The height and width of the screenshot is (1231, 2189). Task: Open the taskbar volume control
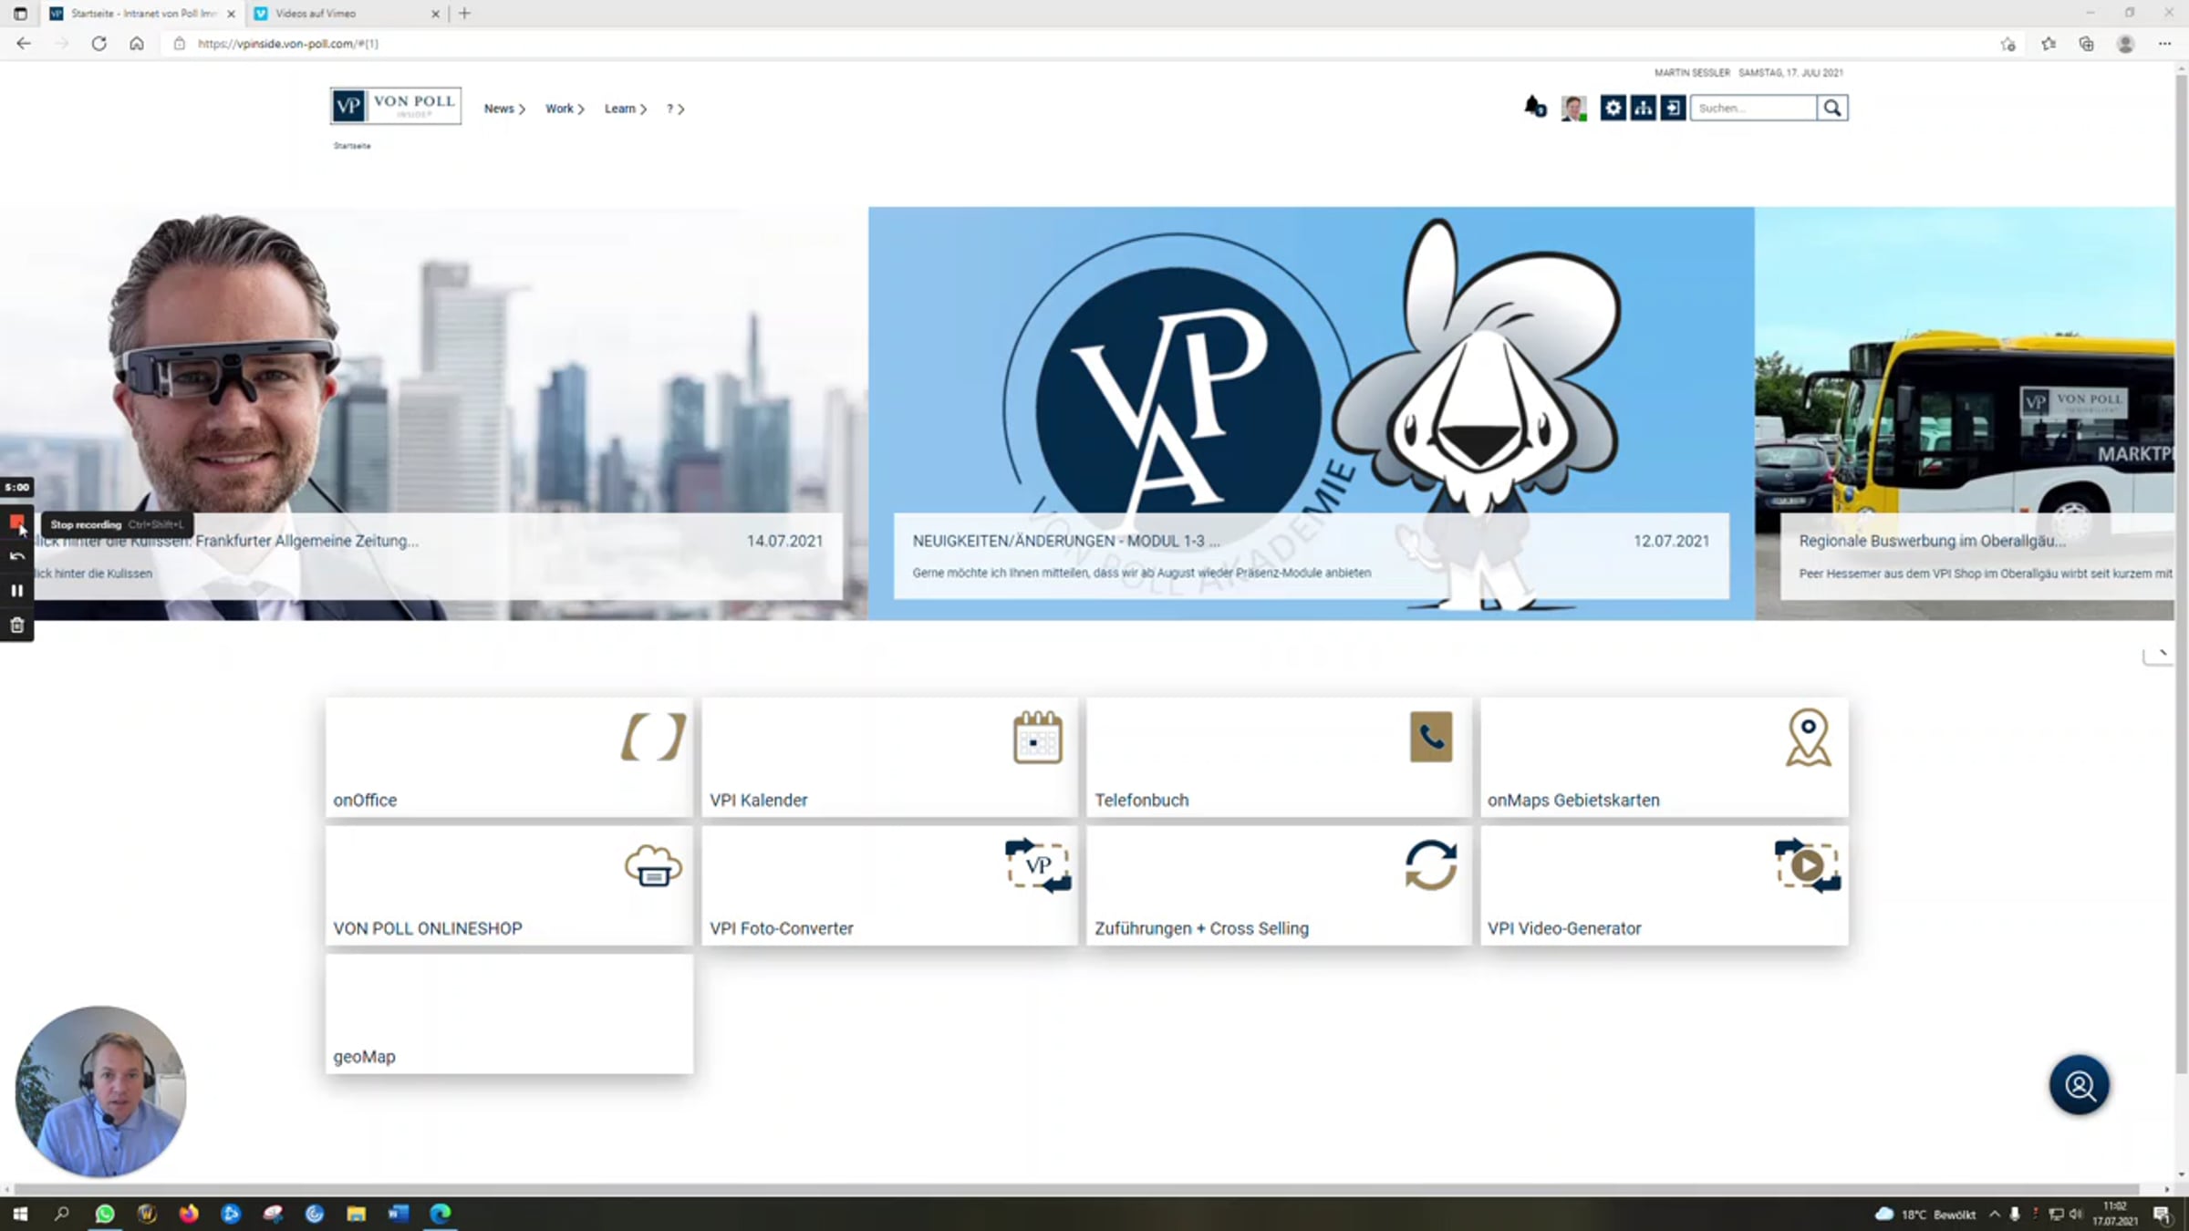(2076, 1215)
